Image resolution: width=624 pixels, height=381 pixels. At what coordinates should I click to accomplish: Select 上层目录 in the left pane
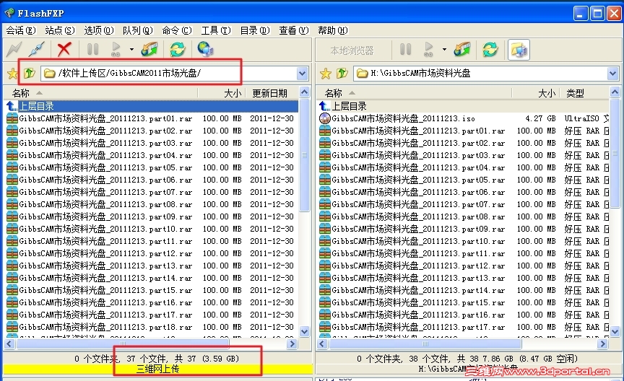point(152,106)
